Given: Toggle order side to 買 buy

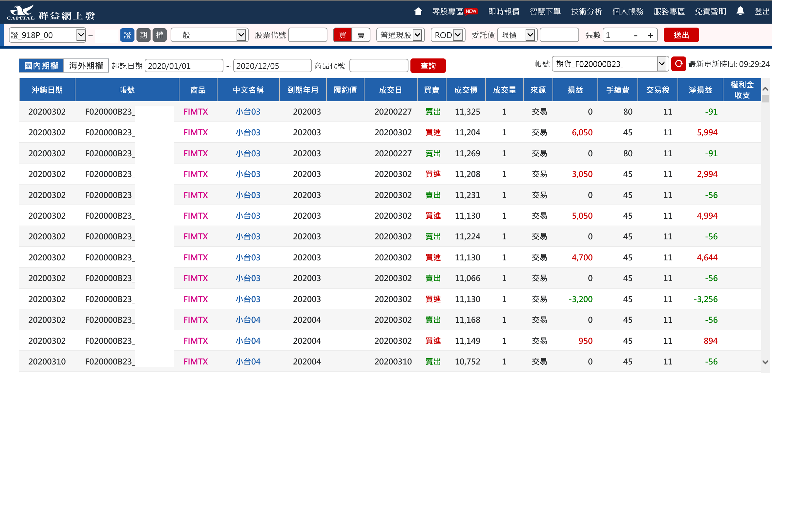Looking at the screenshot, I should click(x=343, y=35).
